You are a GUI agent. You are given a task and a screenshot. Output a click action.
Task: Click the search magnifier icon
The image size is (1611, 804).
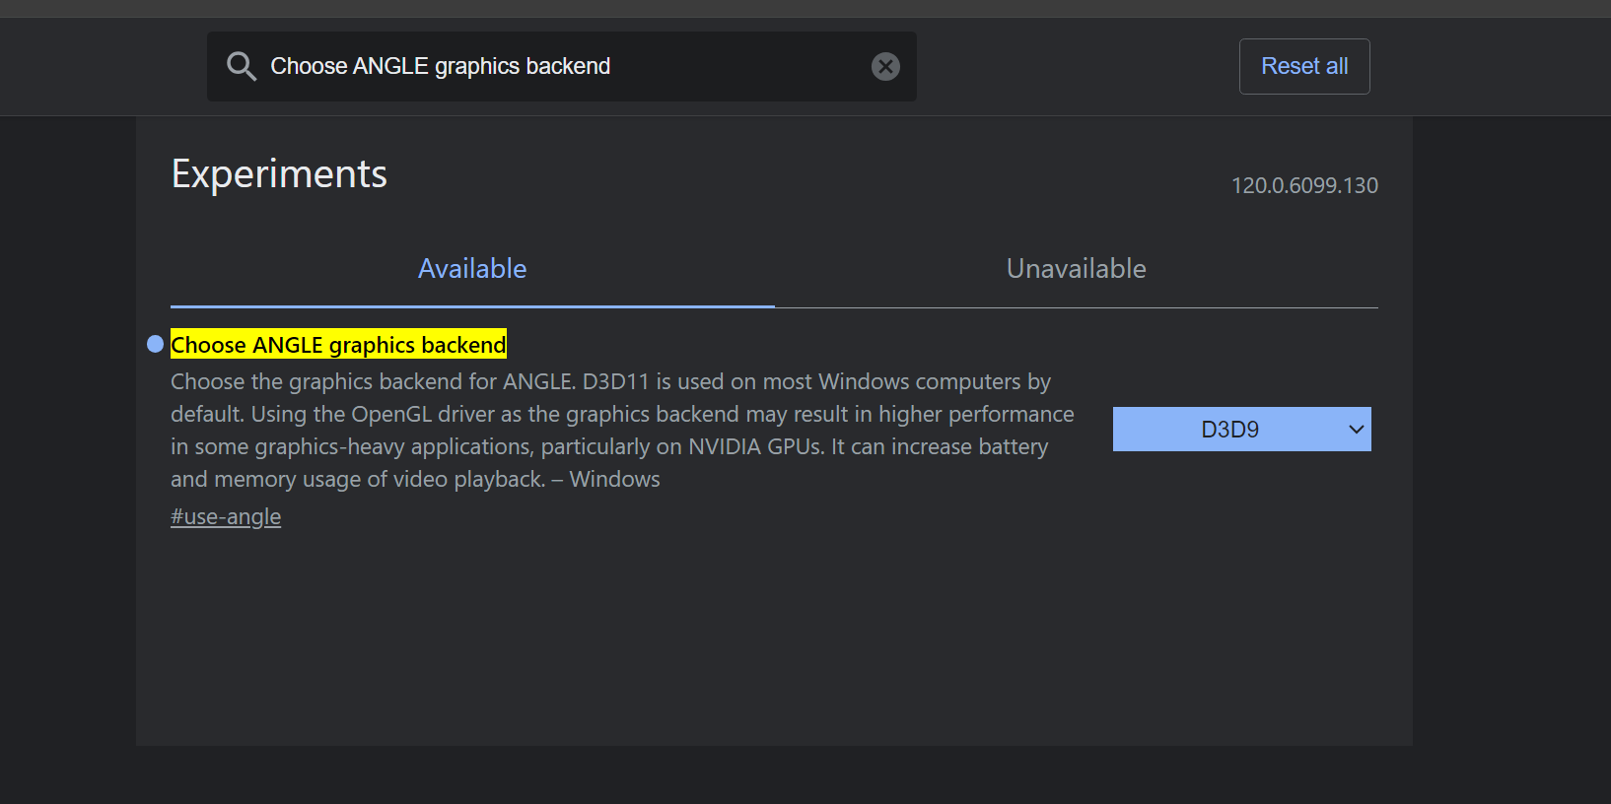242,66
